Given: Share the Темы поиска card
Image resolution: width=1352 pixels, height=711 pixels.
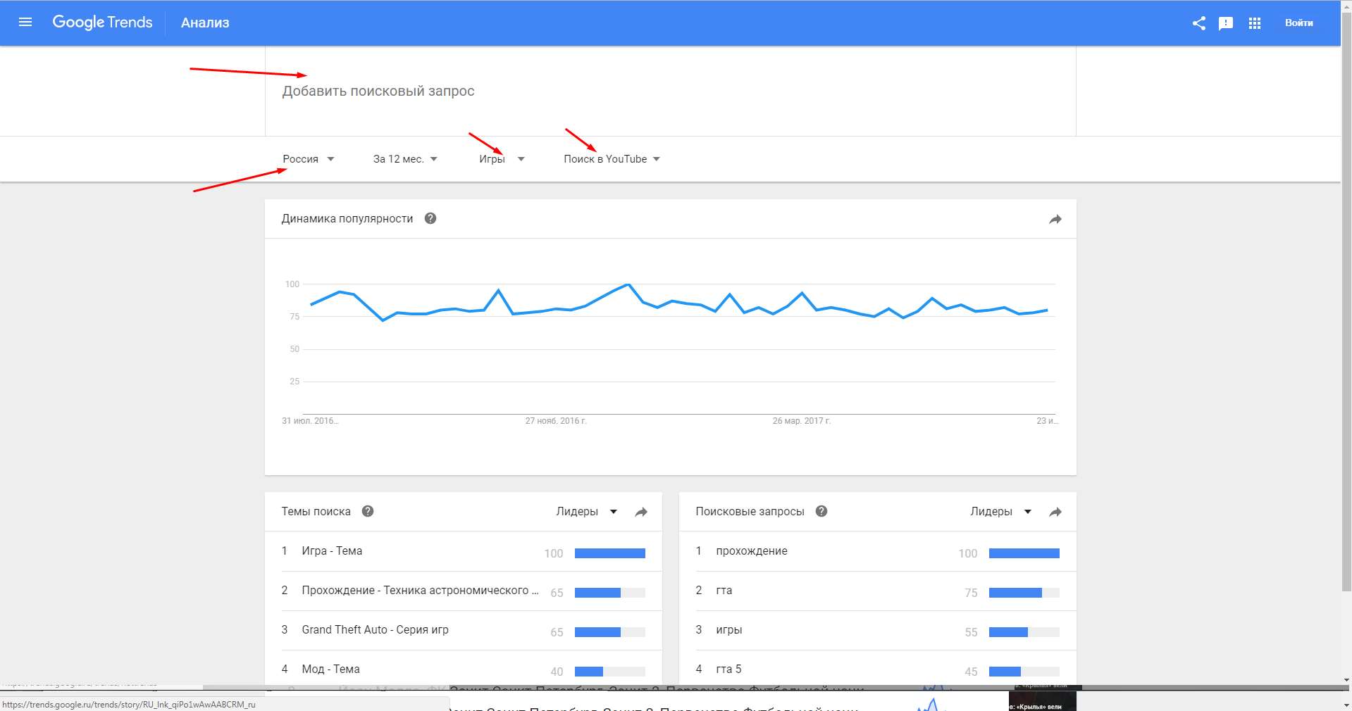Looking at the screenshot, I should coord(640,512).
